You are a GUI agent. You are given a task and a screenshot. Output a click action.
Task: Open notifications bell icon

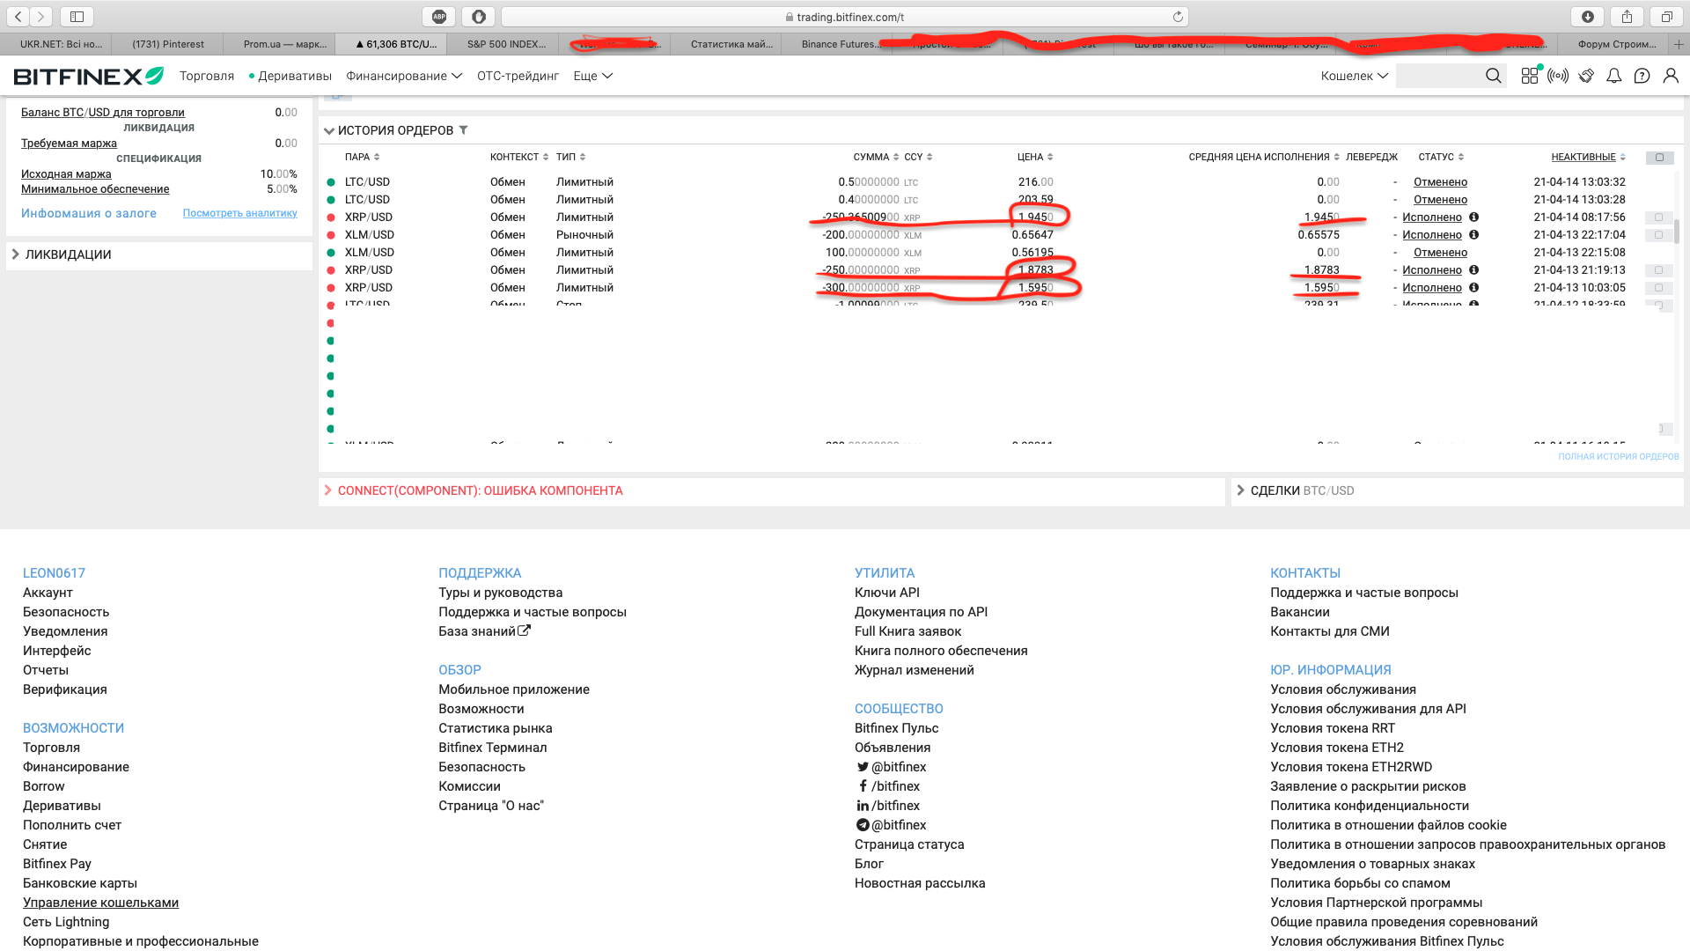click(1613, 76)
